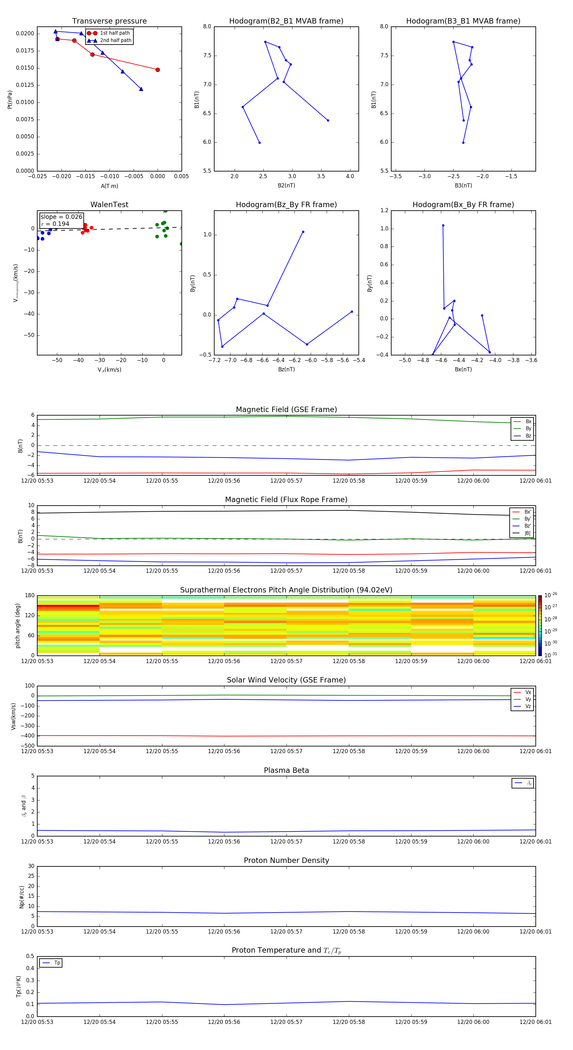Click the 'WalenTest' plot title
Screen dimensions: 573x1050
point(109,205)
